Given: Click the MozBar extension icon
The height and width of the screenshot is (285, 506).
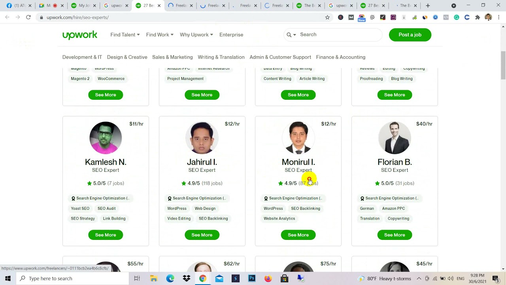Looking at the screenshot, I should point(351,17).
